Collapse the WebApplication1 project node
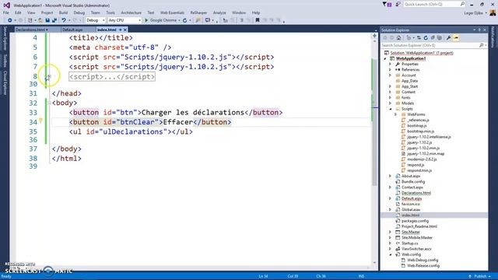 tap(385, 59)
